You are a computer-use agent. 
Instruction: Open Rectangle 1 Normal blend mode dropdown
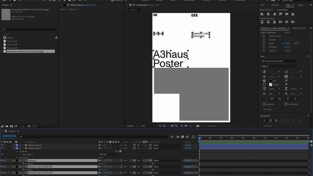click(x=110, y=154)
